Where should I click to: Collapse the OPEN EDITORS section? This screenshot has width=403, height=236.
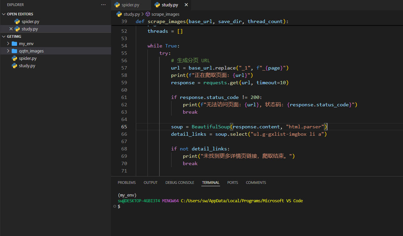[4, 14]
